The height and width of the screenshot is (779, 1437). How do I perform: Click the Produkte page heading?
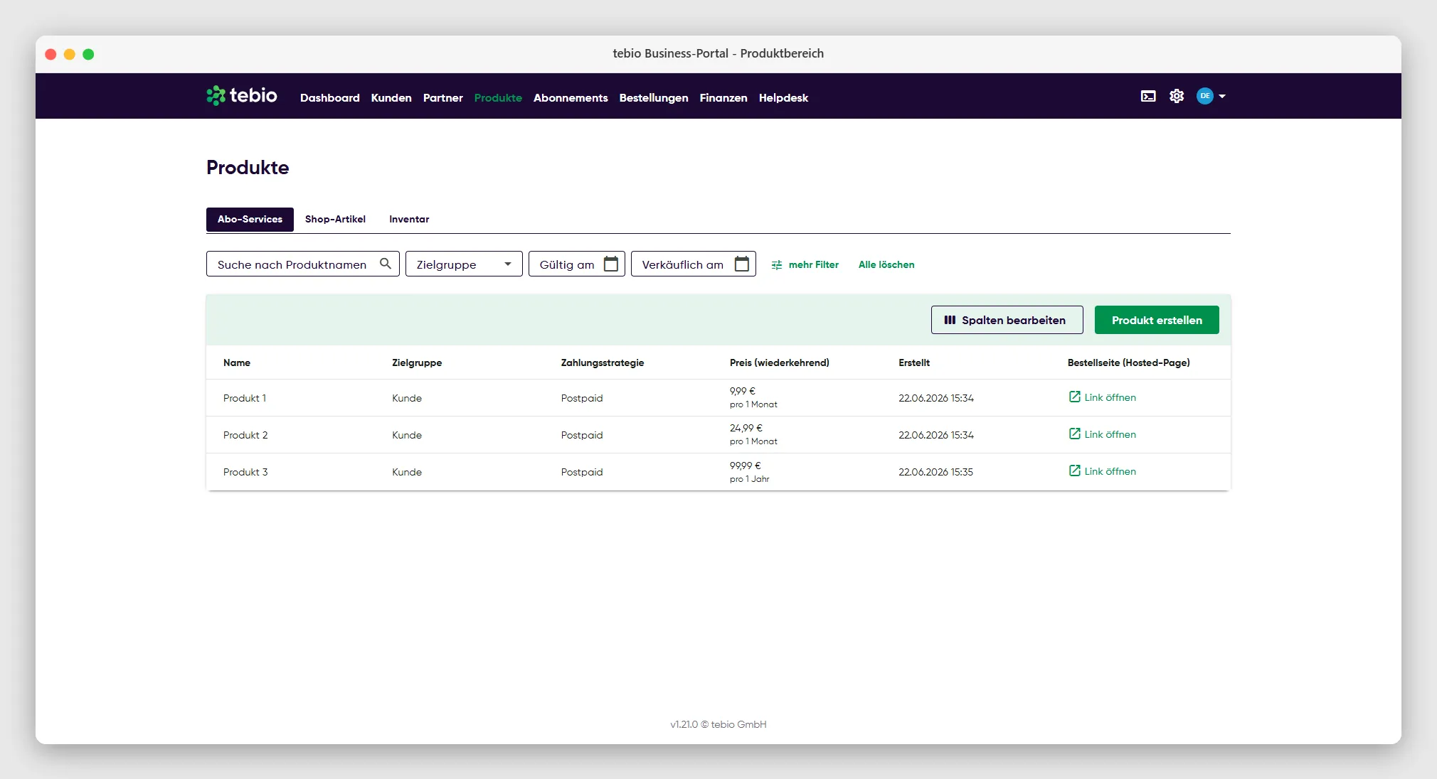tap(248, 167)
